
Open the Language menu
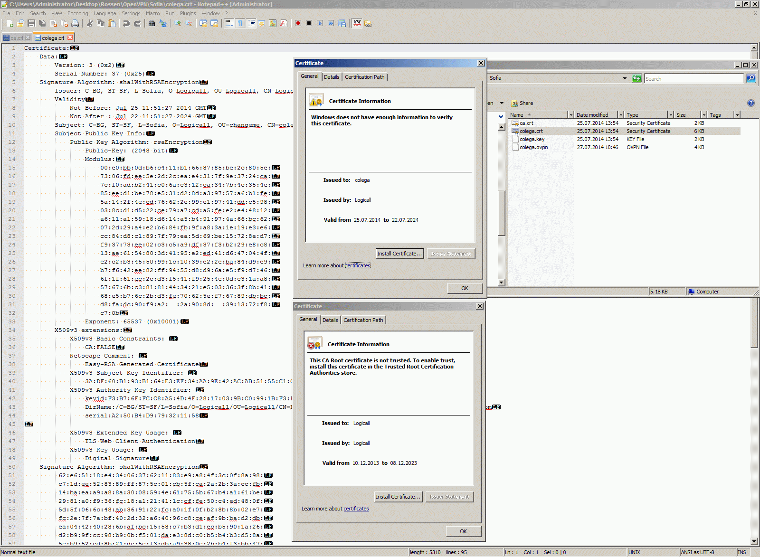point(104,13)
